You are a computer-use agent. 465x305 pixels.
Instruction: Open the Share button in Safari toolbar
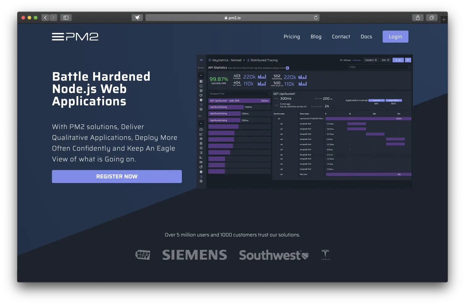point(418,18)
